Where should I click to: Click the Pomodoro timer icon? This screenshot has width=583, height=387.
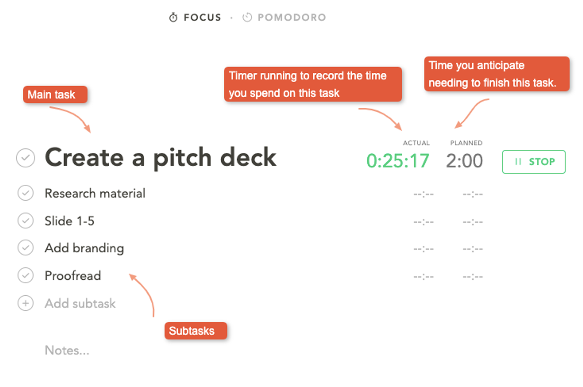247,17
